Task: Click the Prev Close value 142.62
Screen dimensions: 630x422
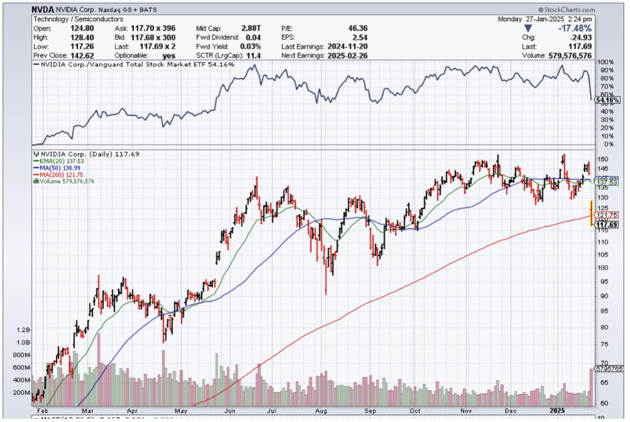Action: pyautogui.click(x=82, y=56)
